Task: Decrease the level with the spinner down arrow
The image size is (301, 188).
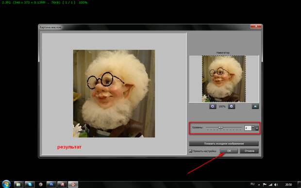Action: (x=253, y=129)
